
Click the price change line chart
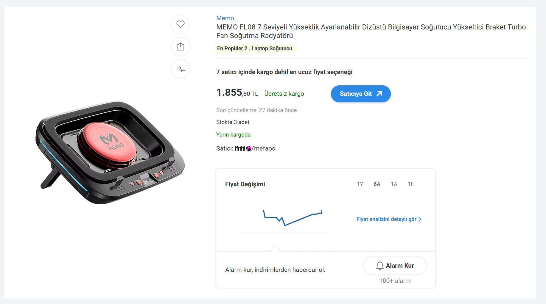tap(285, 218)
